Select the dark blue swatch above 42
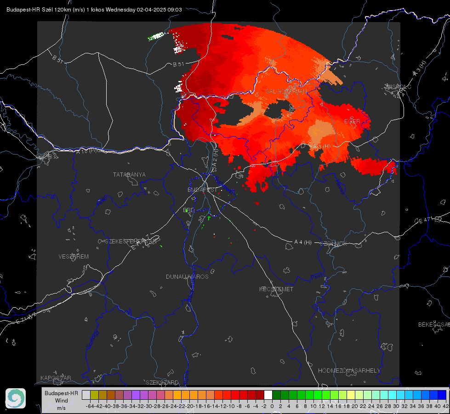The width and height of the screenshot is (450, 414). pyautogui.click(x=442, y=395)
